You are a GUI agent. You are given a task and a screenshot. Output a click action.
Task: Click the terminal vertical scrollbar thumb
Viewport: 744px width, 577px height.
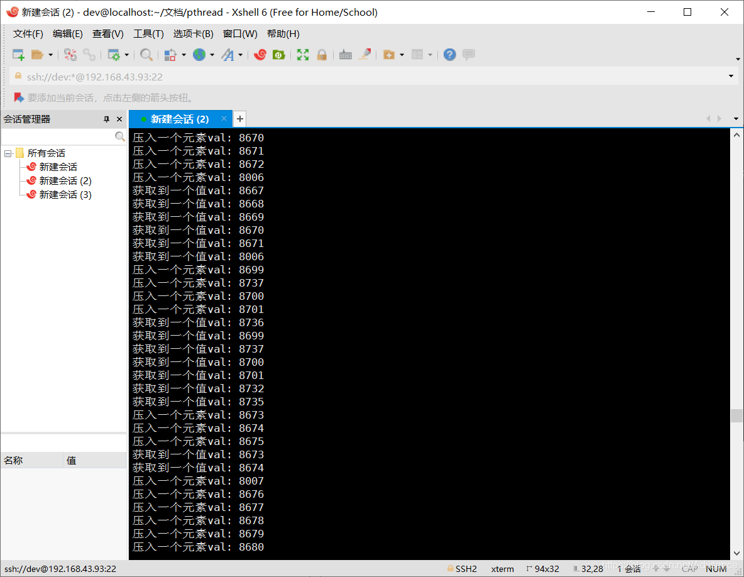[x=737, y=415]
